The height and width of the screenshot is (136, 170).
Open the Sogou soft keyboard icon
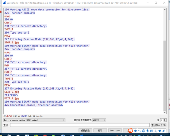152,131
